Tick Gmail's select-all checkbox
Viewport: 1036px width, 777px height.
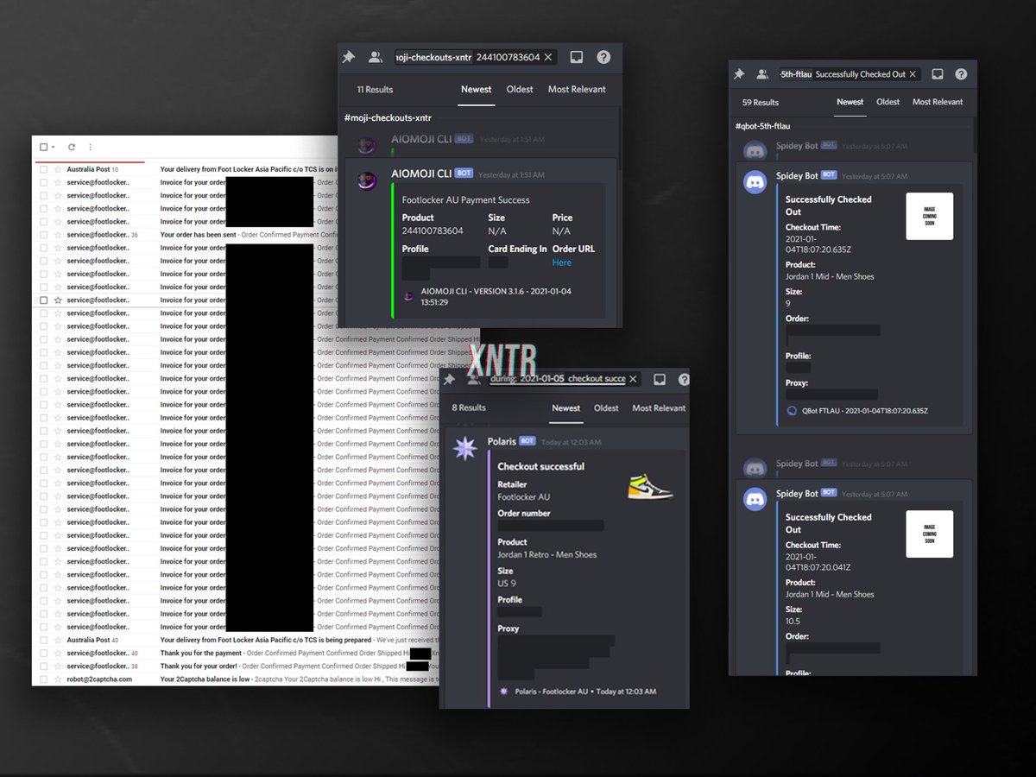click(44, 148)
